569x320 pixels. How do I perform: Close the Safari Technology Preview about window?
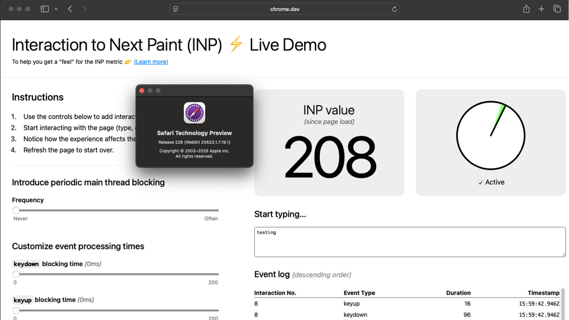click(142, 91)
